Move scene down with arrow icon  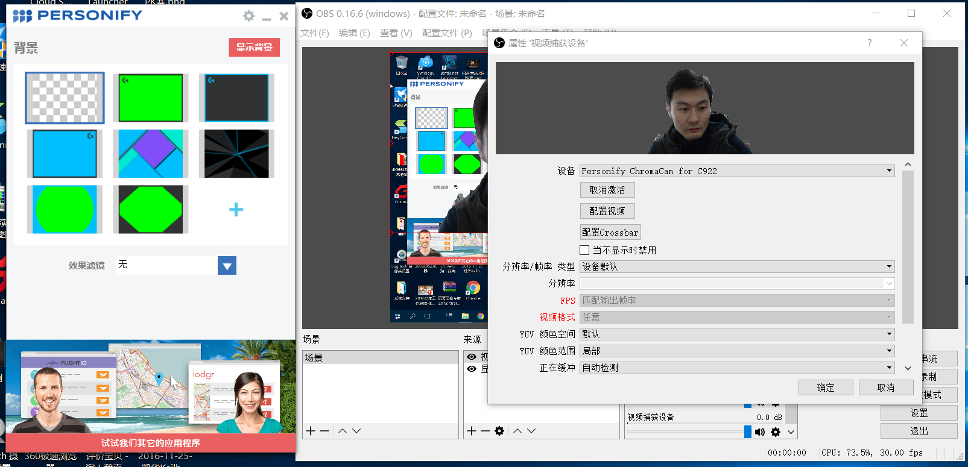(x=356, y=431)
